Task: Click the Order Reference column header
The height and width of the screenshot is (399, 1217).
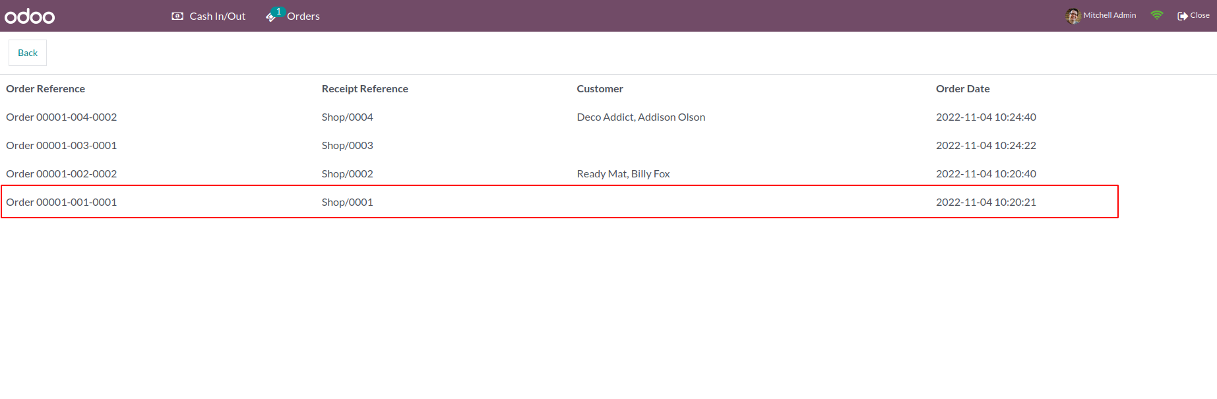Action: pos(46,88)
